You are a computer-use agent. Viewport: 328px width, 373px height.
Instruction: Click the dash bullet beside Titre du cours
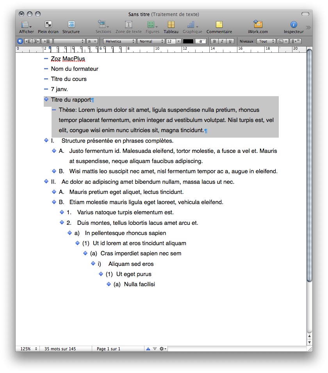(46, 79)
